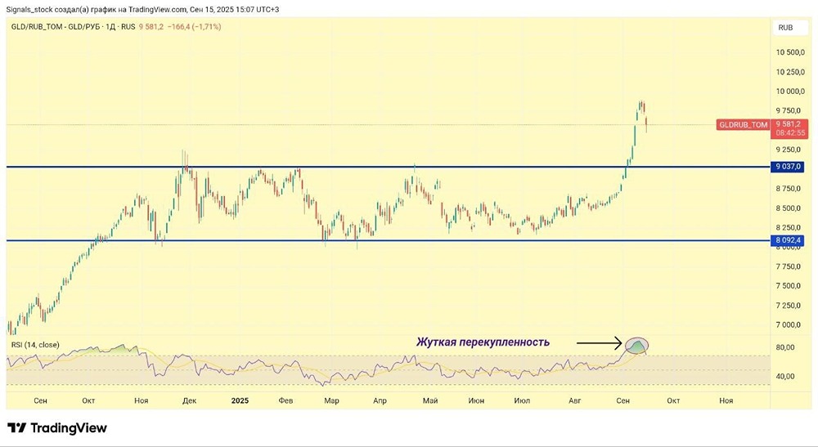The height and width of the screenshot is (447, 818).
Task: Click the 10 000,0 price axis label
Action: coord(790,92)
